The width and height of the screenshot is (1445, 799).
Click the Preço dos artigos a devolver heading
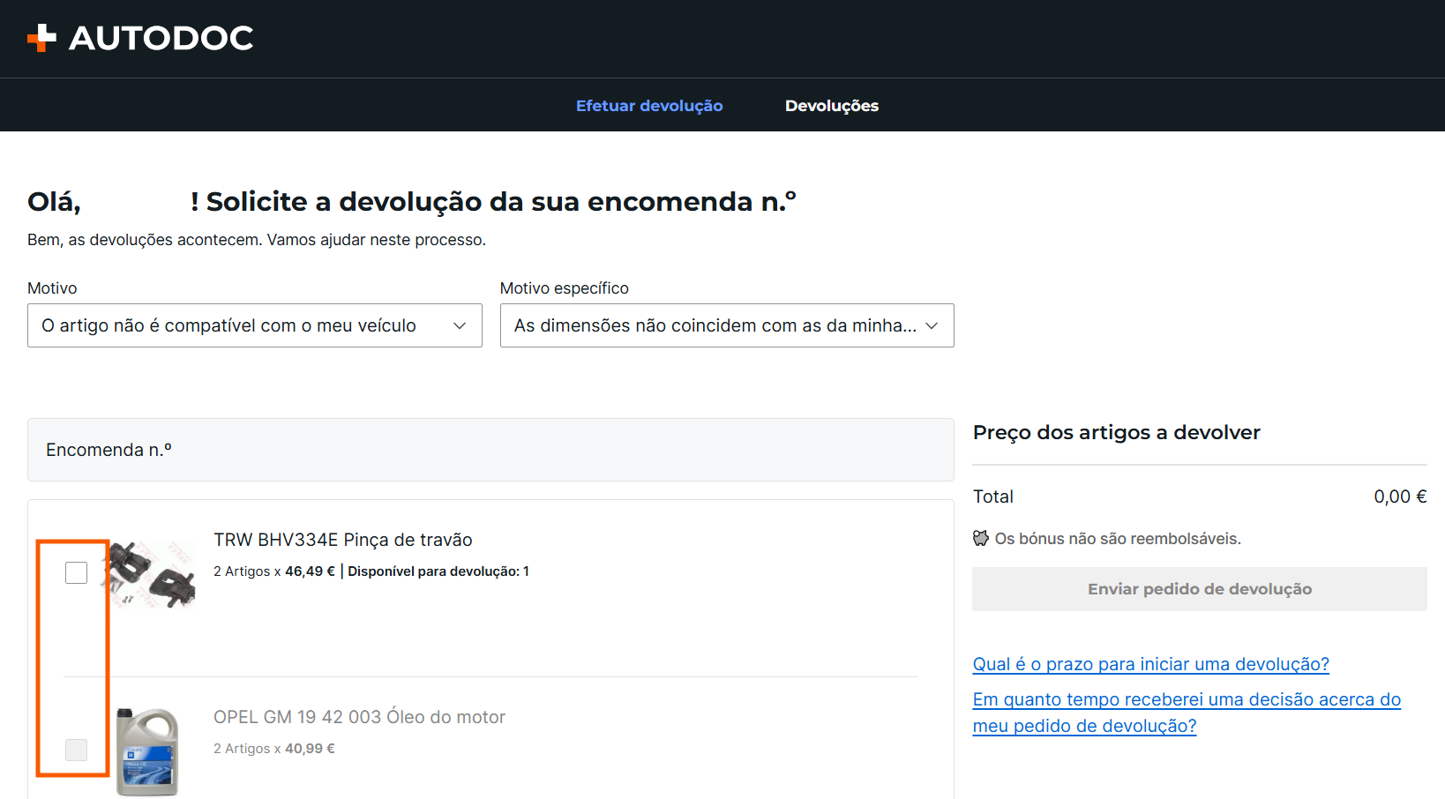click(1117, 432)
